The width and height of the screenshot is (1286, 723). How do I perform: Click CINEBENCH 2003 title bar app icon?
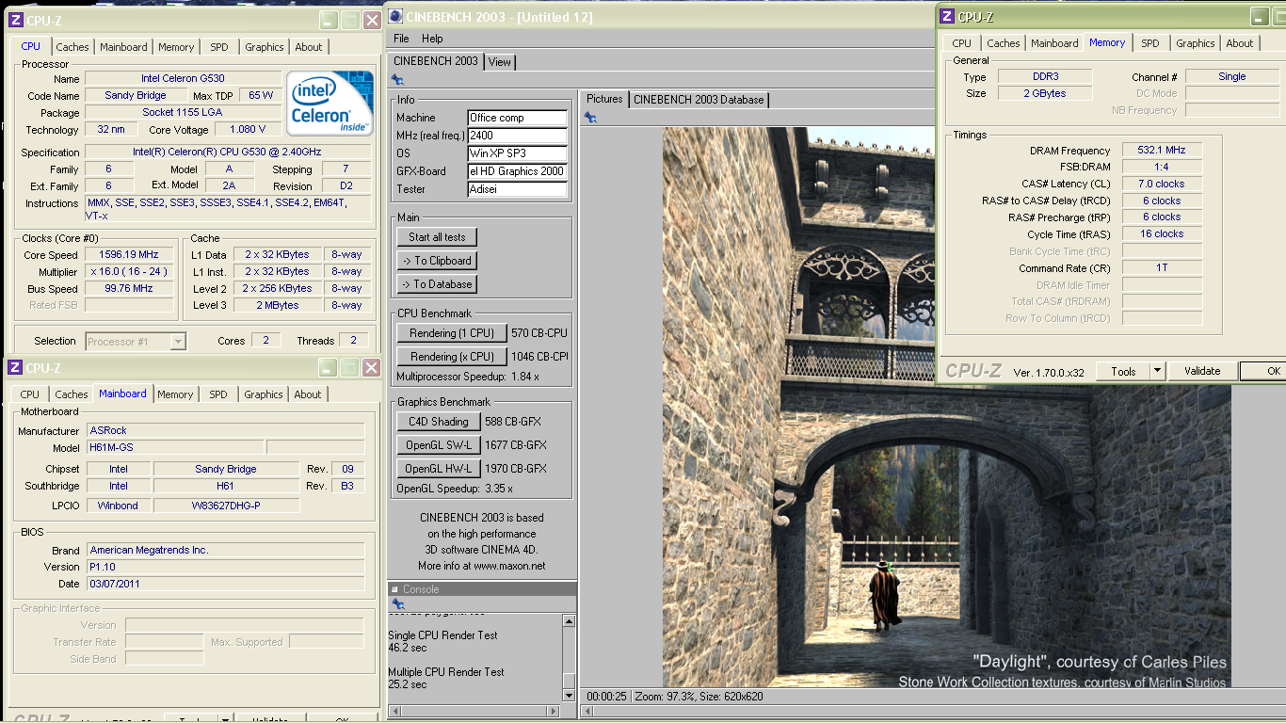click(x=396, y=16)
